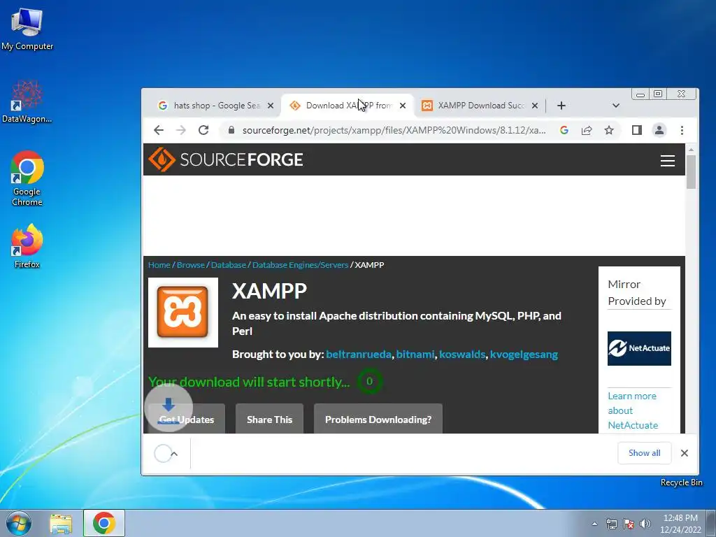Open the Database breadcrumb link
Viewport: 716px width, 537px height.
(x=229, y=265)
